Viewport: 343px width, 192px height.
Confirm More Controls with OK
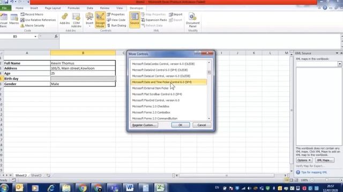181,125
